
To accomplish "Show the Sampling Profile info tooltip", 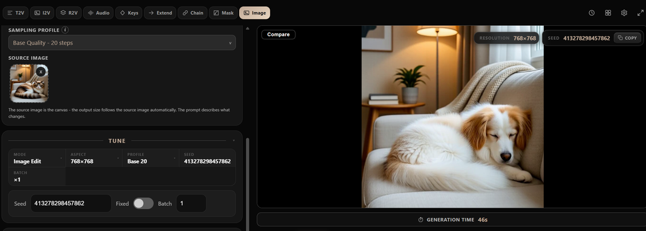I will pos(65,30).
